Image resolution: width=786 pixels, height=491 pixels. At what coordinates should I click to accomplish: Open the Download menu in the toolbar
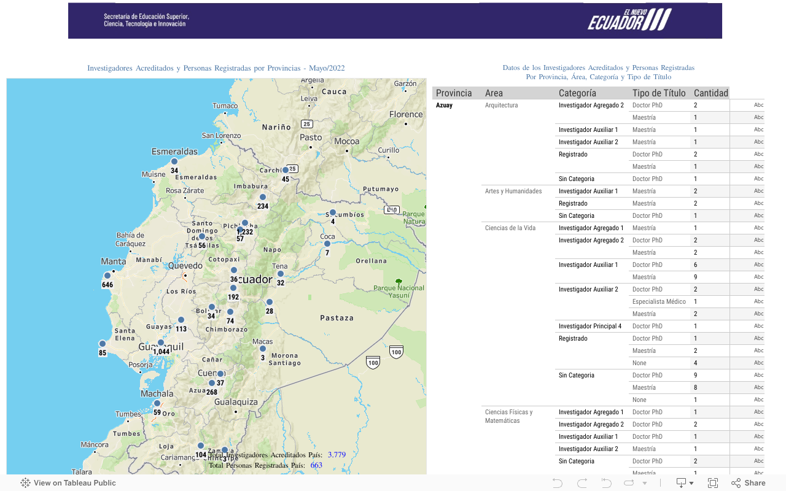pyautogui.click(x=685, y=483)
